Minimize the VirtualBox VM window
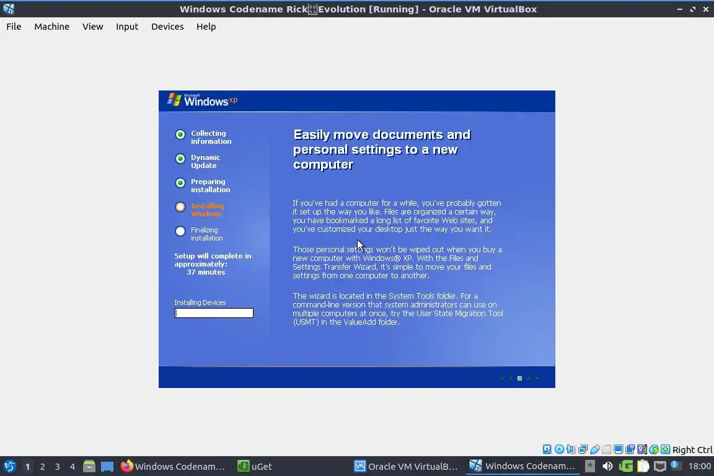The width and height of the screenshot is (714, 476). tap(679, 9)
